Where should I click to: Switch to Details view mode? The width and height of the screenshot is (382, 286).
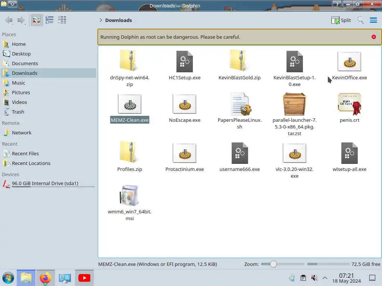point(62,20)
